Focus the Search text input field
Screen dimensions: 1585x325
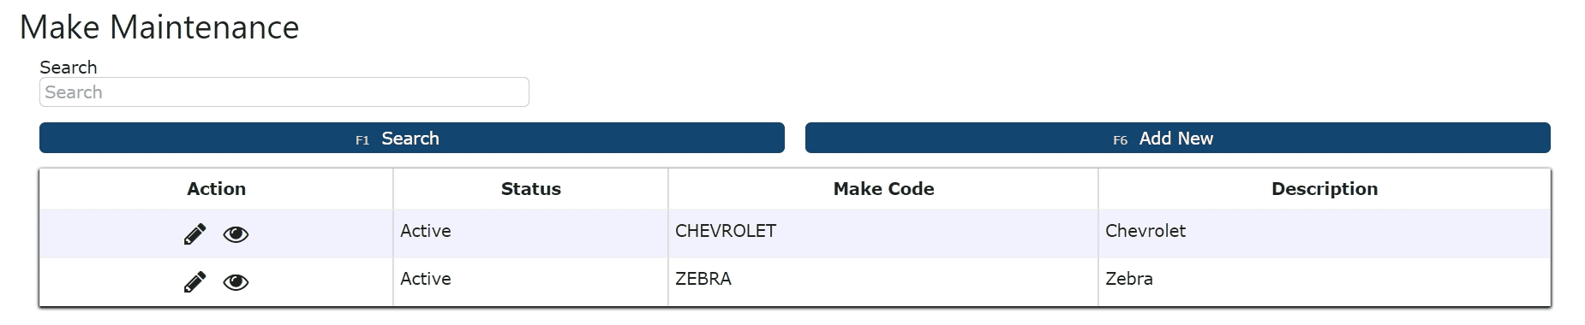point(284,92)
